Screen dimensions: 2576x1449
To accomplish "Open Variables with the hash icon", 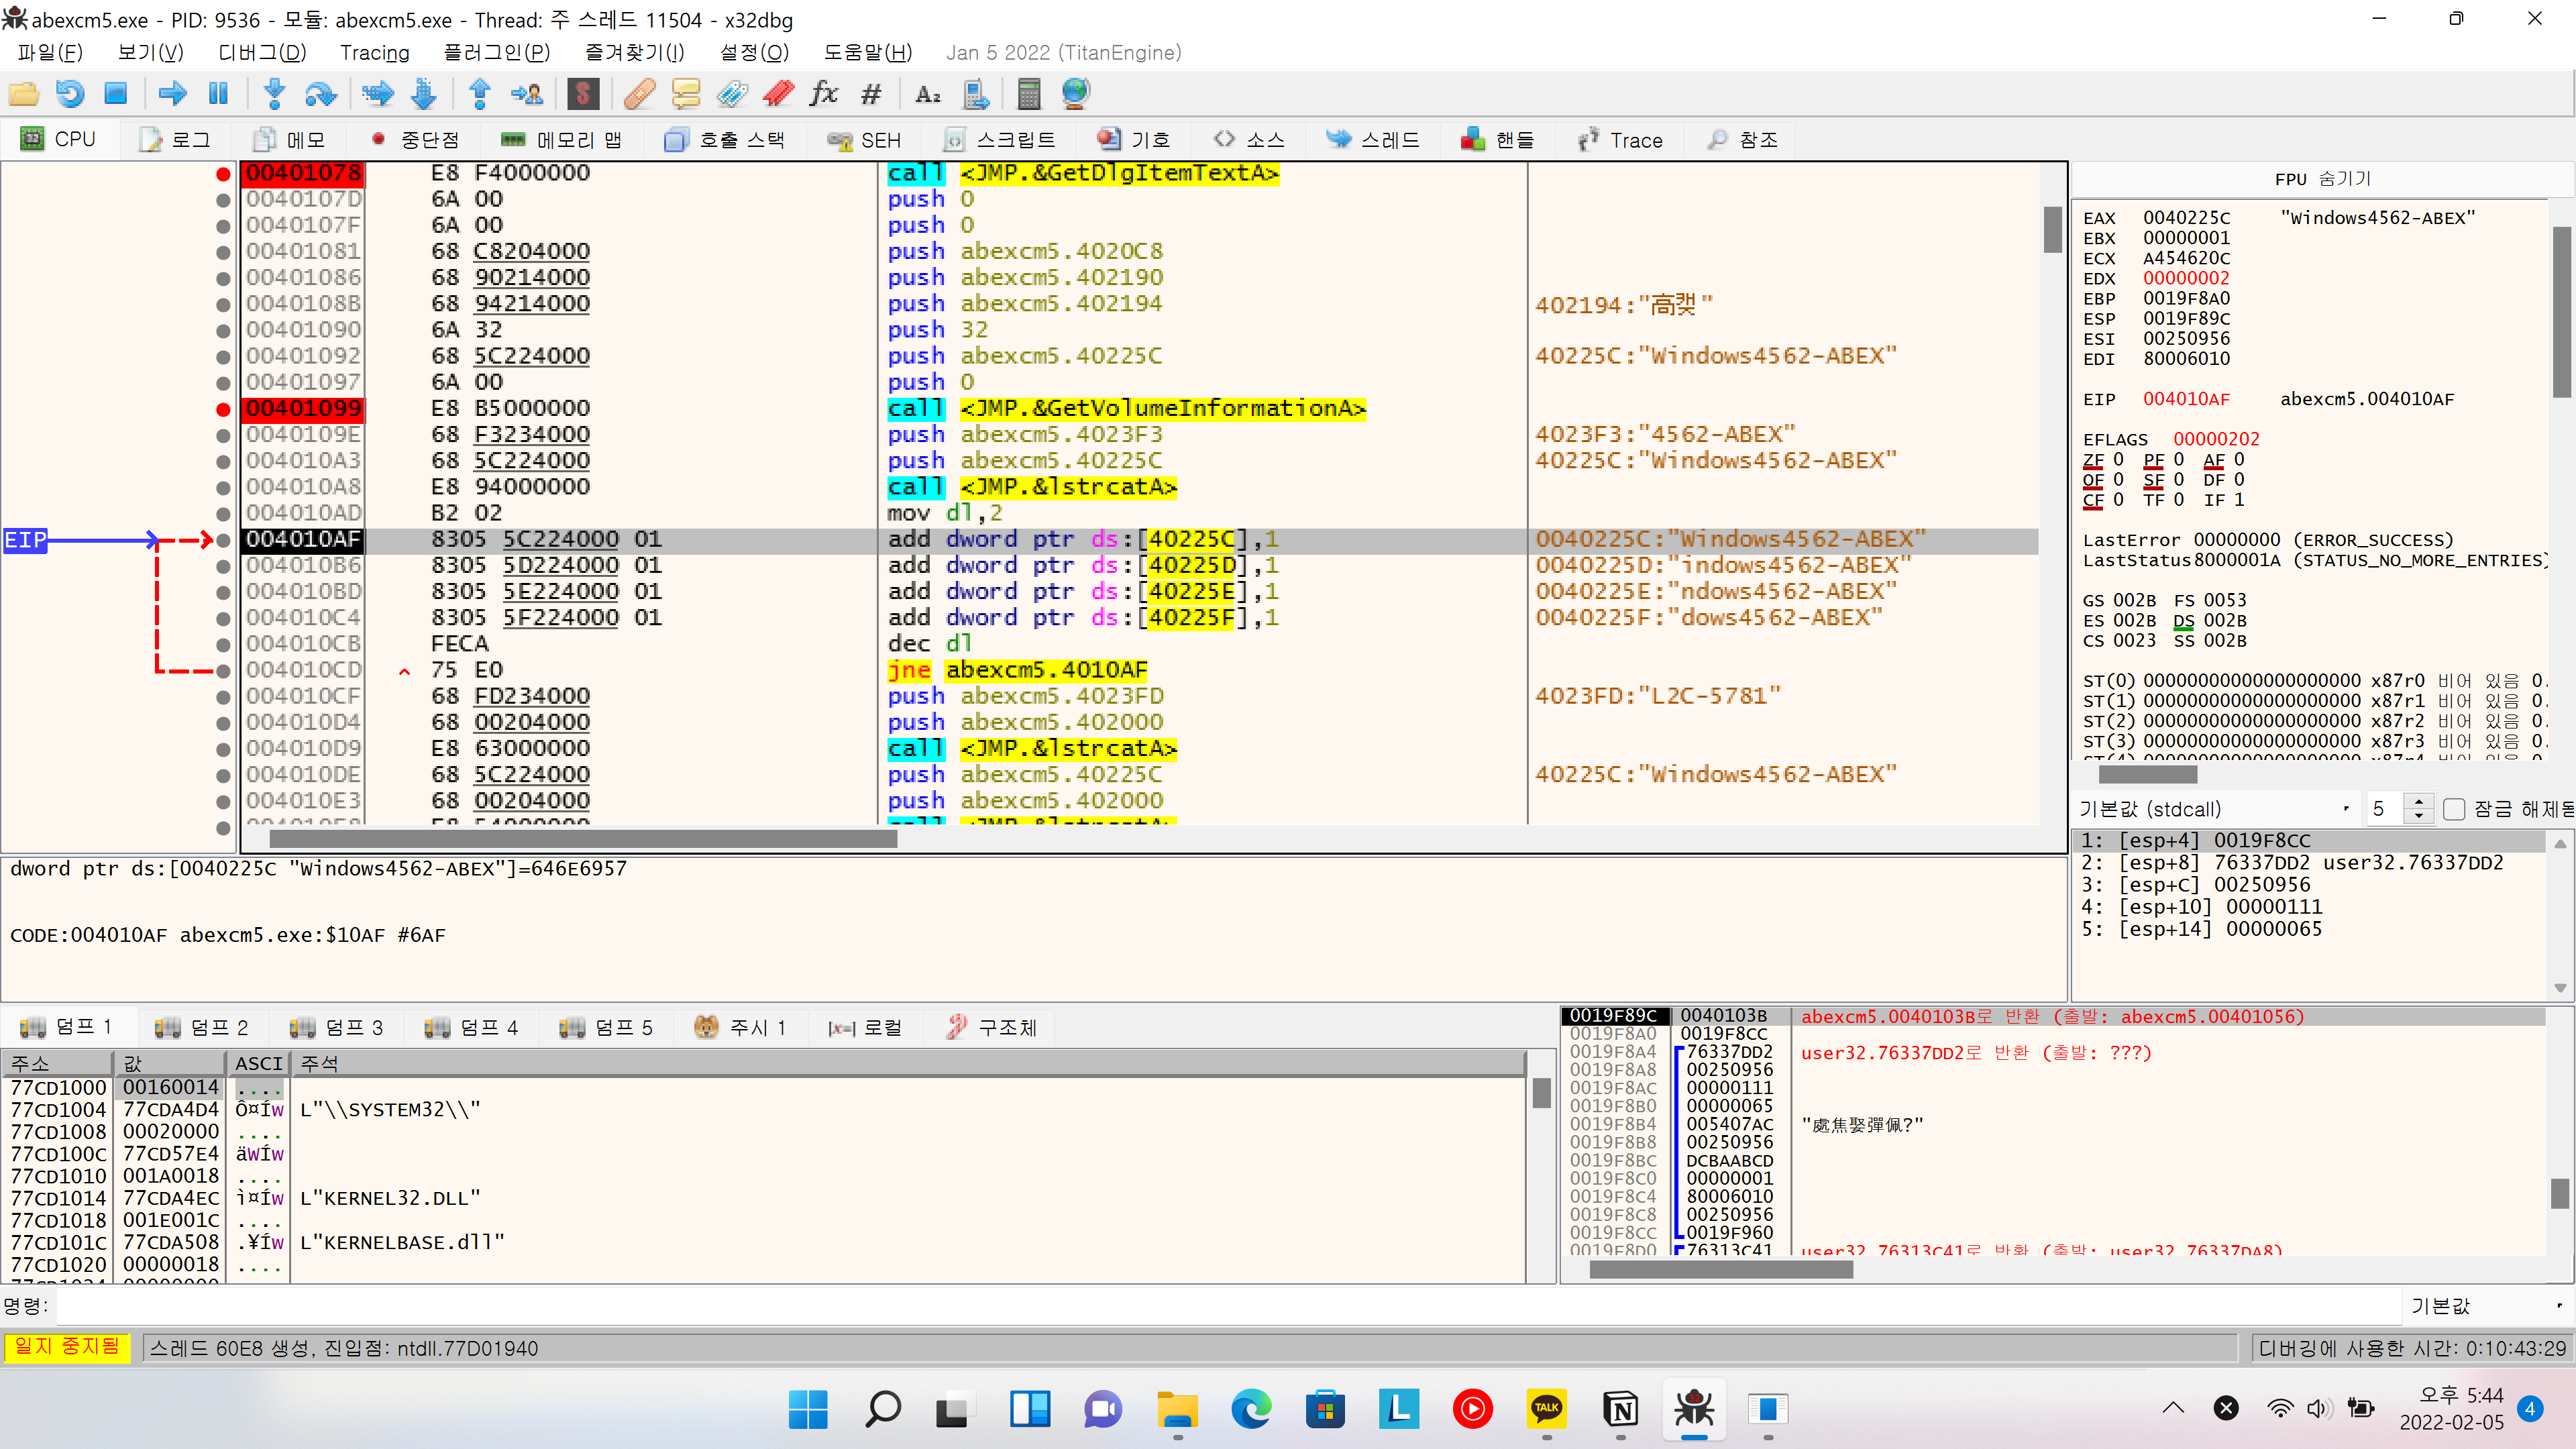I will [871, 94].
